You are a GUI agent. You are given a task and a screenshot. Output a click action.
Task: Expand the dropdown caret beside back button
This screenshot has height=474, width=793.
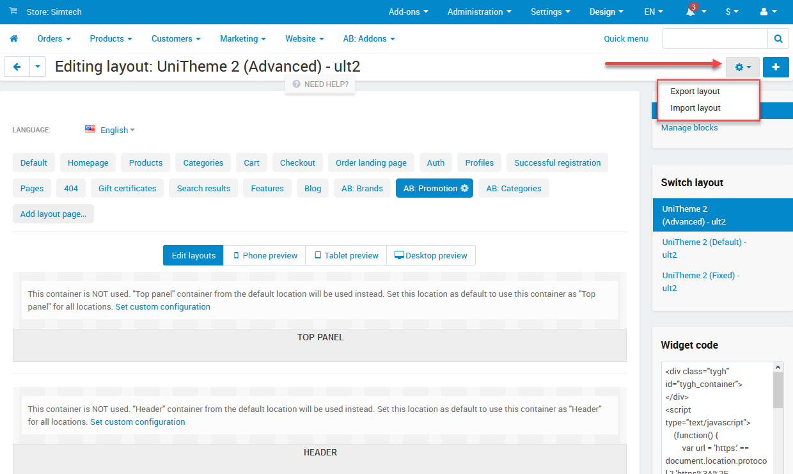(x=38, y=67)
